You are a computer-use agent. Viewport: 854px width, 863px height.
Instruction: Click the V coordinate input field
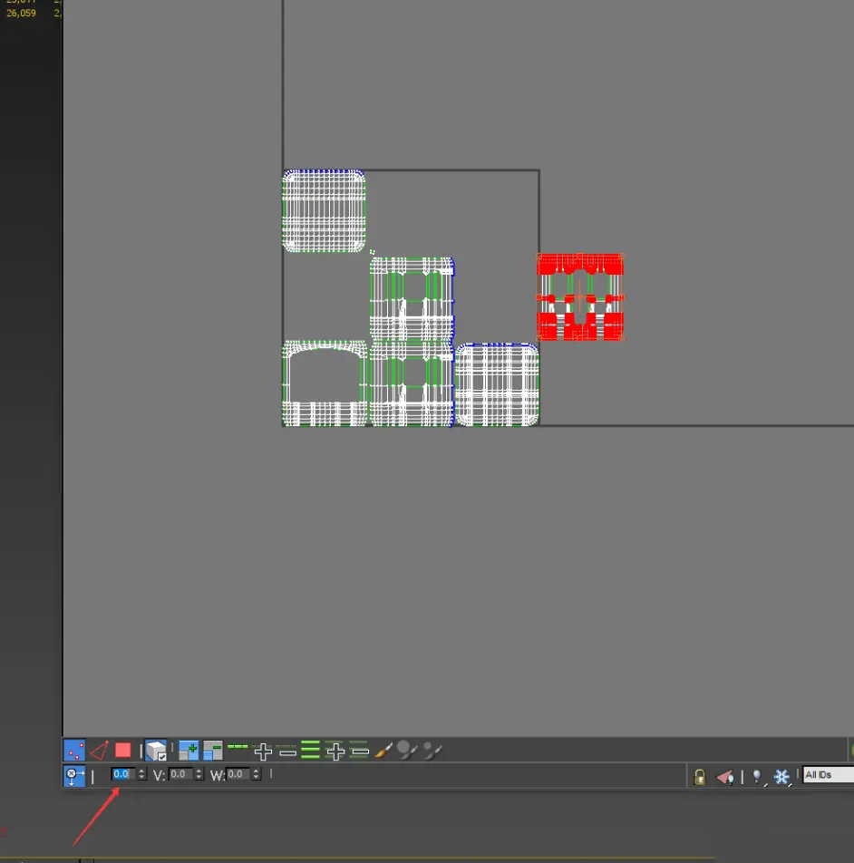click(x=181, y=774)
